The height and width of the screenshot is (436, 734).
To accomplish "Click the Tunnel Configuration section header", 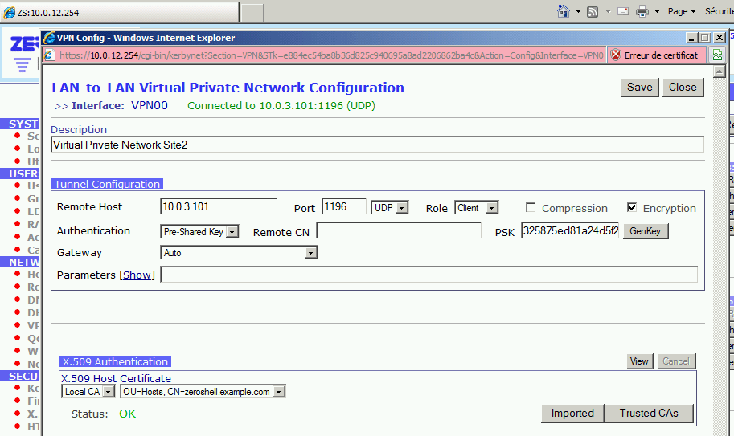I will coord(107,184).
